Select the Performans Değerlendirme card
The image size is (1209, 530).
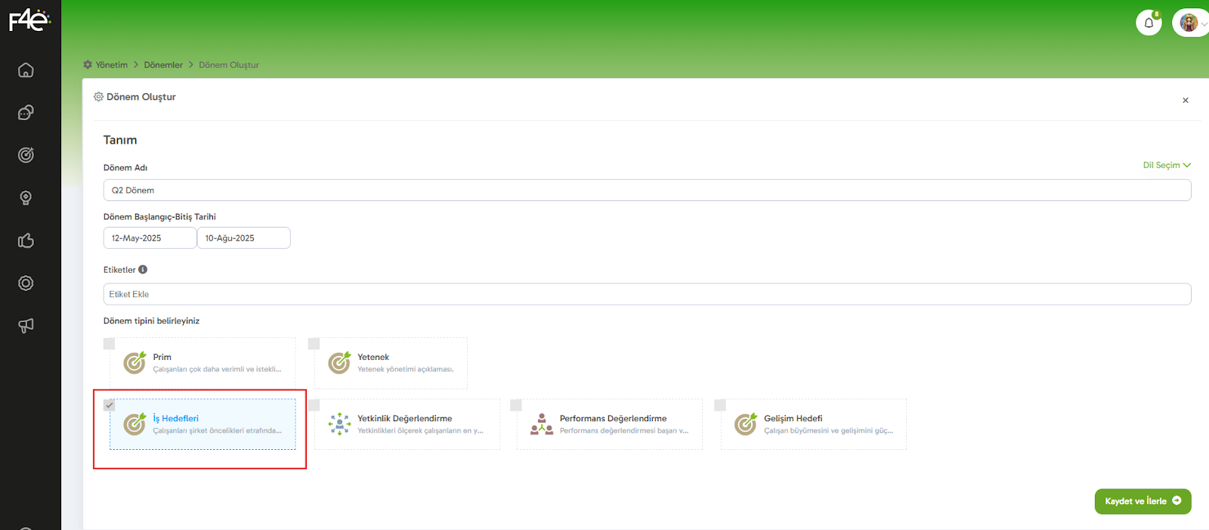point(609,424)
